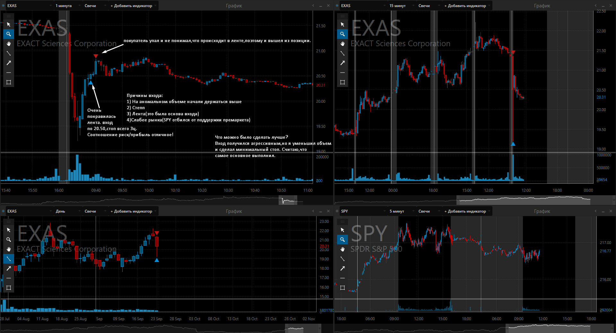Click link indicator dot beside EXAS 1-minute ticker
Viewport: 616px width, 333px height.
click(x=3, y=6)
